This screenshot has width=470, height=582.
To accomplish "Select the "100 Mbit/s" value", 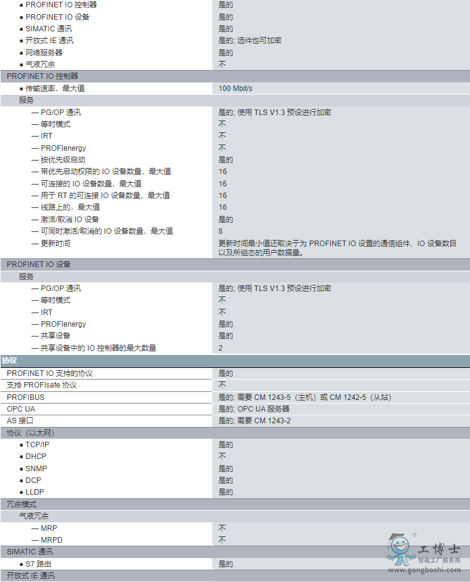I will (236, 89).
